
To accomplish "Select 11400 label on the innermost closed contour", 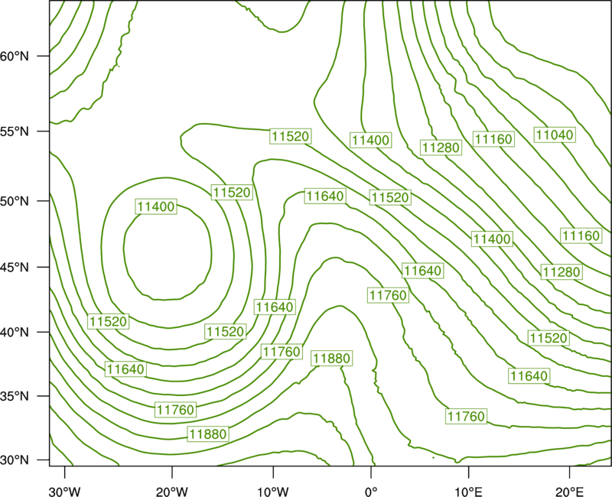I will click(x=156, y=206).
